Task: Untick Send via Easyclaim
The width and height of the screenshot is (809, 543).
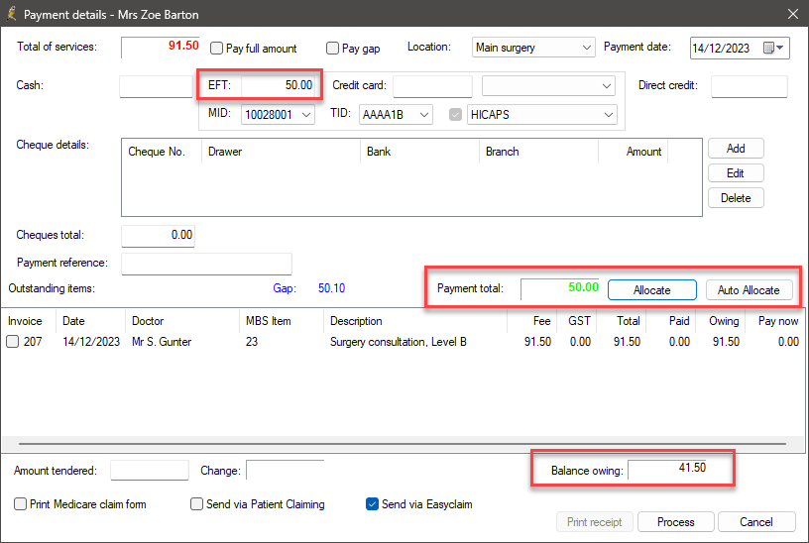Action: pyautogui.click(x=372, y=503)
